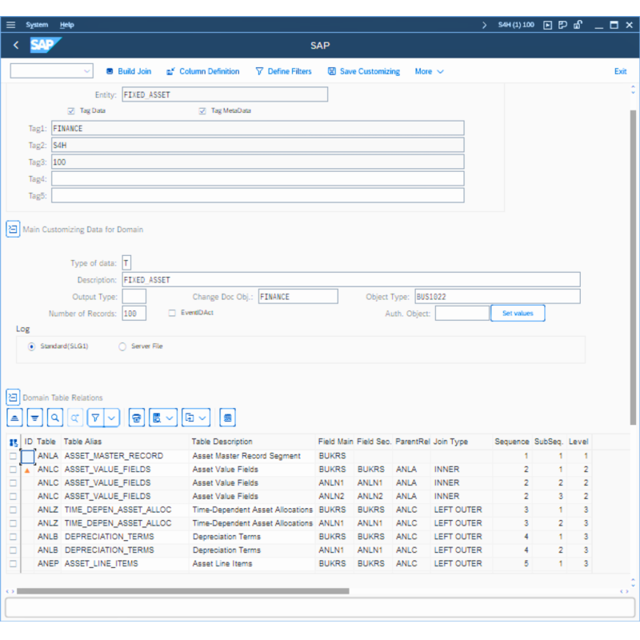Open the Help menu
The image size is (640, 640).
pos(67,25)
